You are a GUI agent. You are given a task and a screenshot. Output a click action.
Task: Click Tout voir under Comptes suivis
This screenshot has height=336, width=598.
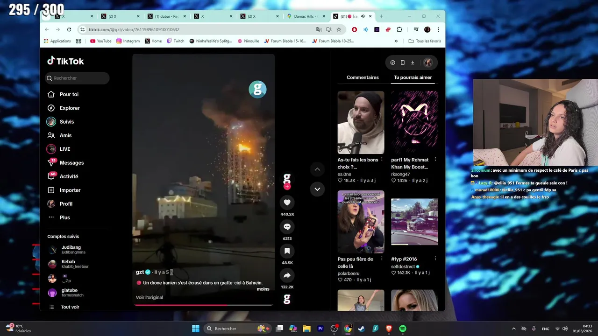point(70,307)
